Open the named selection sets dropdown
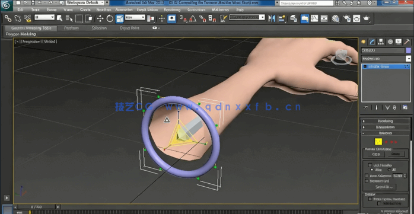The height and width of the screenshot is (214, 414). click(x=247, y=17)
